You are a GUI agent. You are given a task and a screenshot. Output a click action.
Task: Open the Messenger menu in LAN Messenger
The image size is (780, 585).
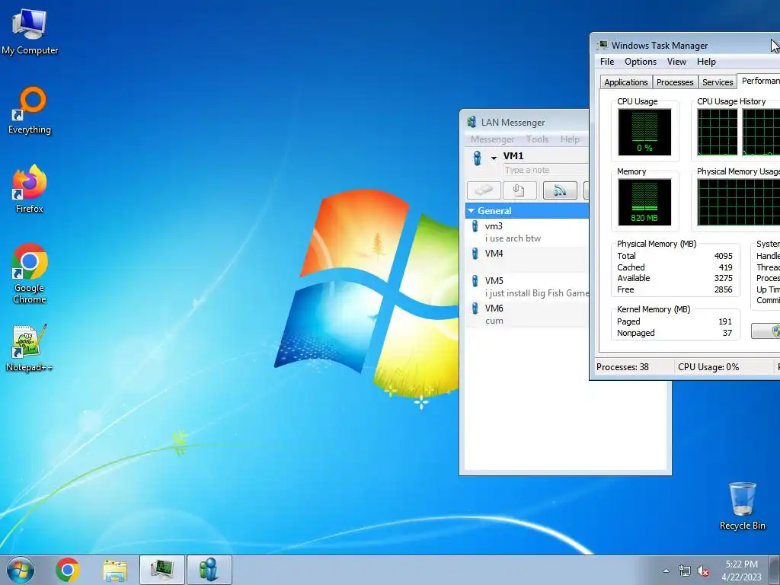coord(493,139)
